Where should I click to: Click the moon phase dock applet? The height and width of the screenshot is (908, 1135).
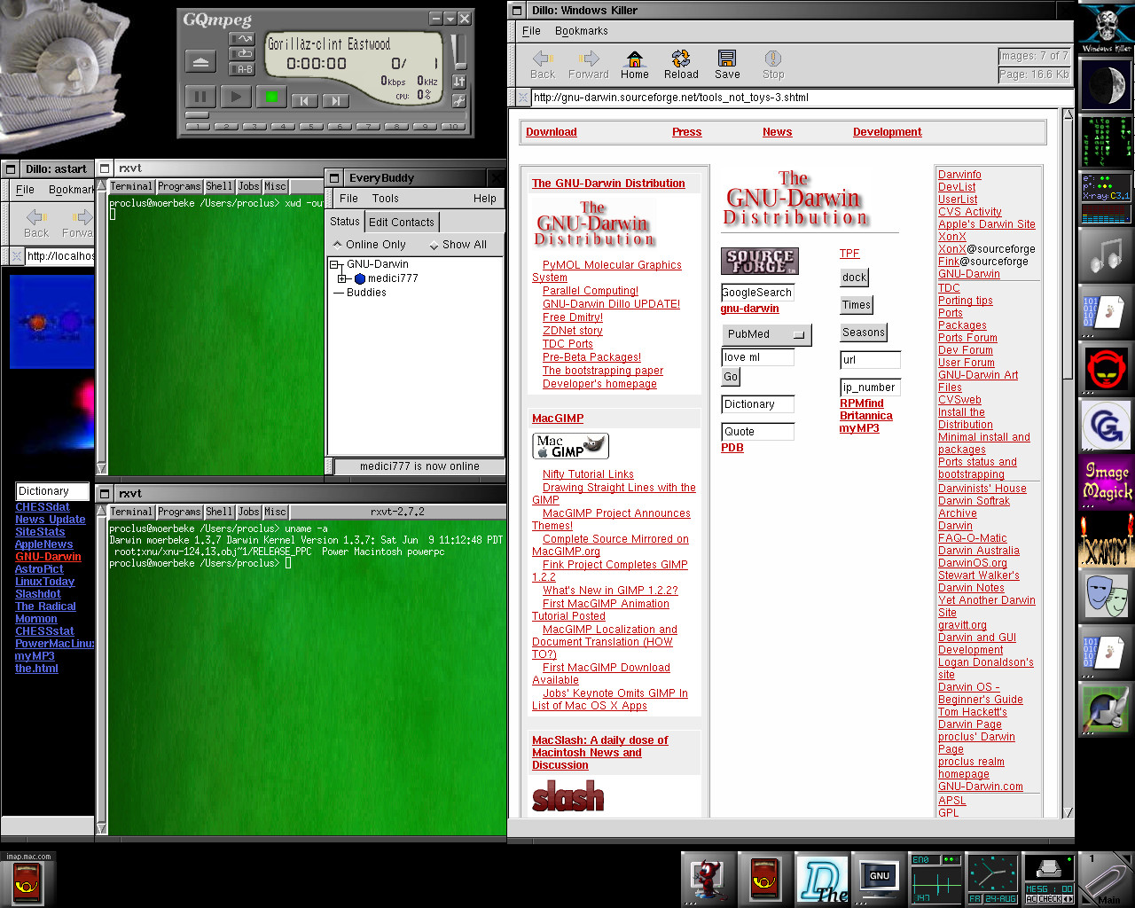(x=1107, y=85)
